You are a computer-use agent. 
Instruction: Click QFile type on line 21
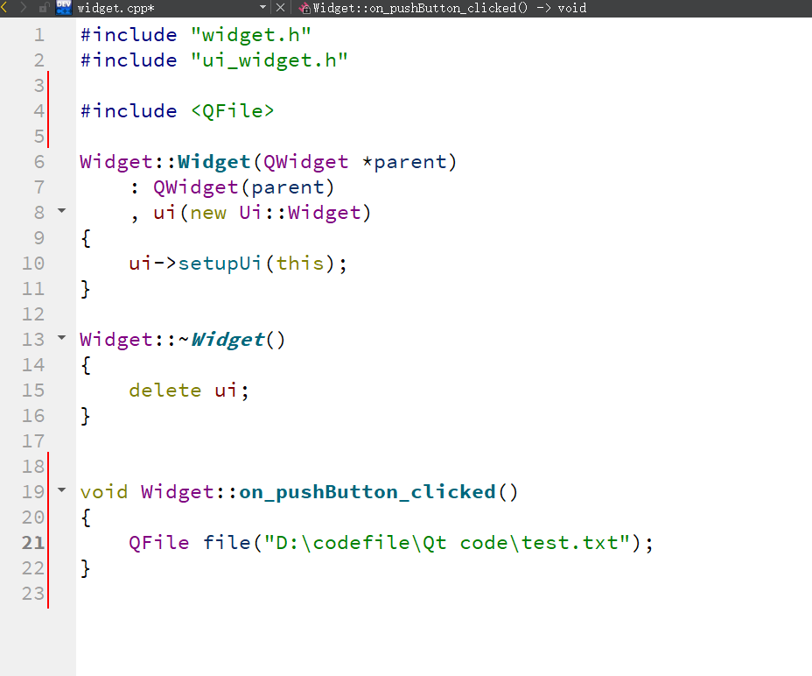pyautogui.click(x=159, y=543)
